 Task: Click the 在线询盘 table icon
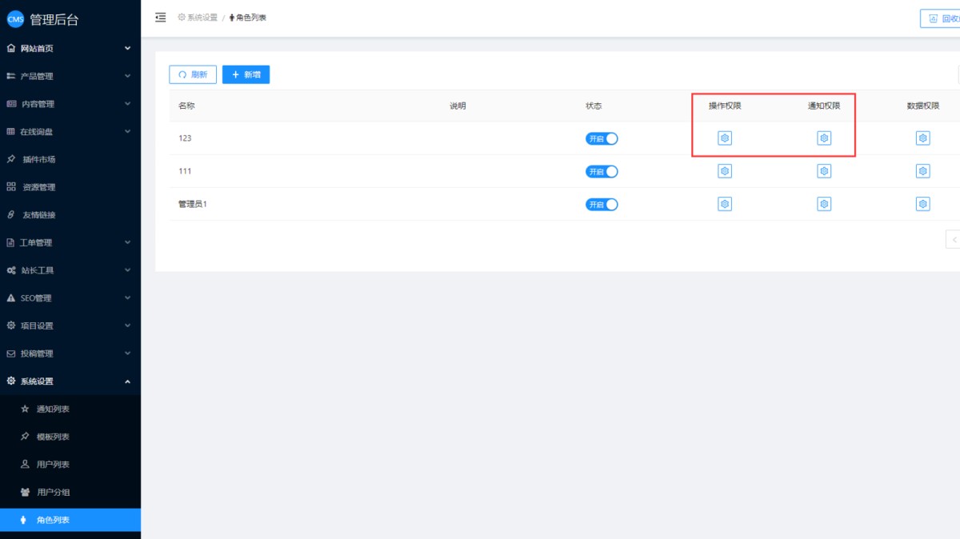click(x=11, y=131)
